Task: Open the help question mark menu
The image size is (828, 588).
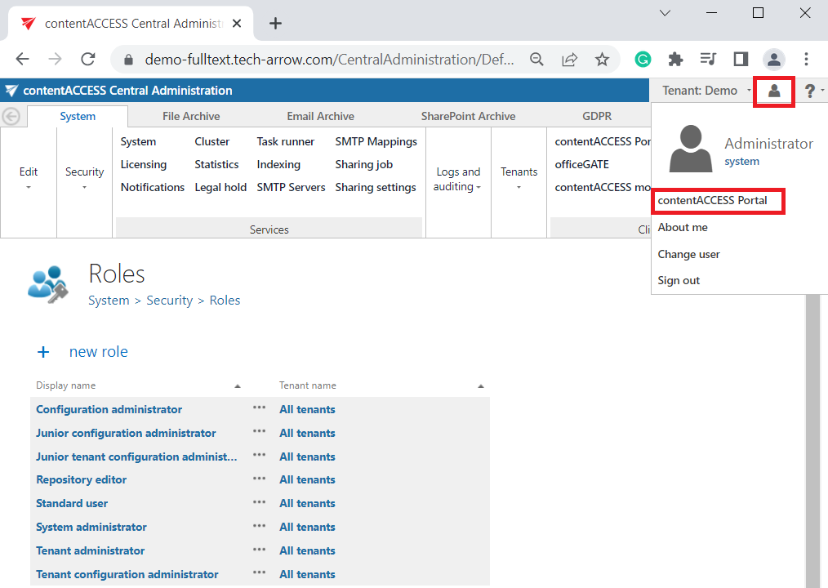Action: click(810, 91)
